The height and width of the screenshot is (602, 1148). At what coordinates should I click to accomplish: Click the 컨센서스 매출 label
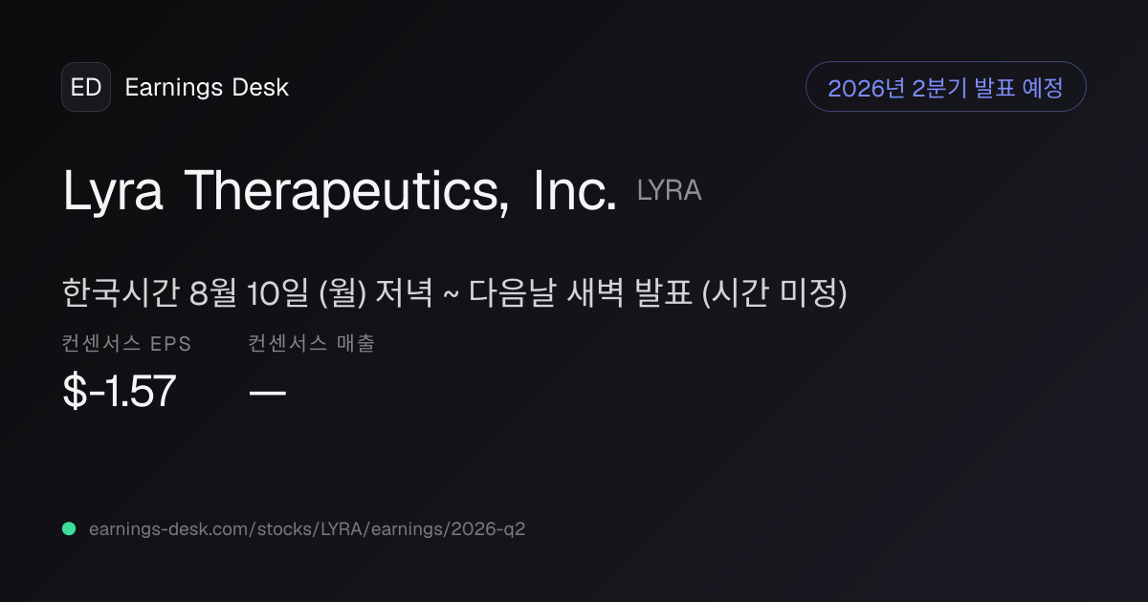pos(311,344)
